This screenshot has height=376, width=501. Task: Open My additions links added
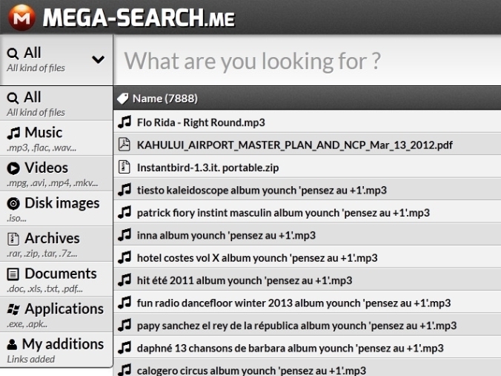click(56, 350)
